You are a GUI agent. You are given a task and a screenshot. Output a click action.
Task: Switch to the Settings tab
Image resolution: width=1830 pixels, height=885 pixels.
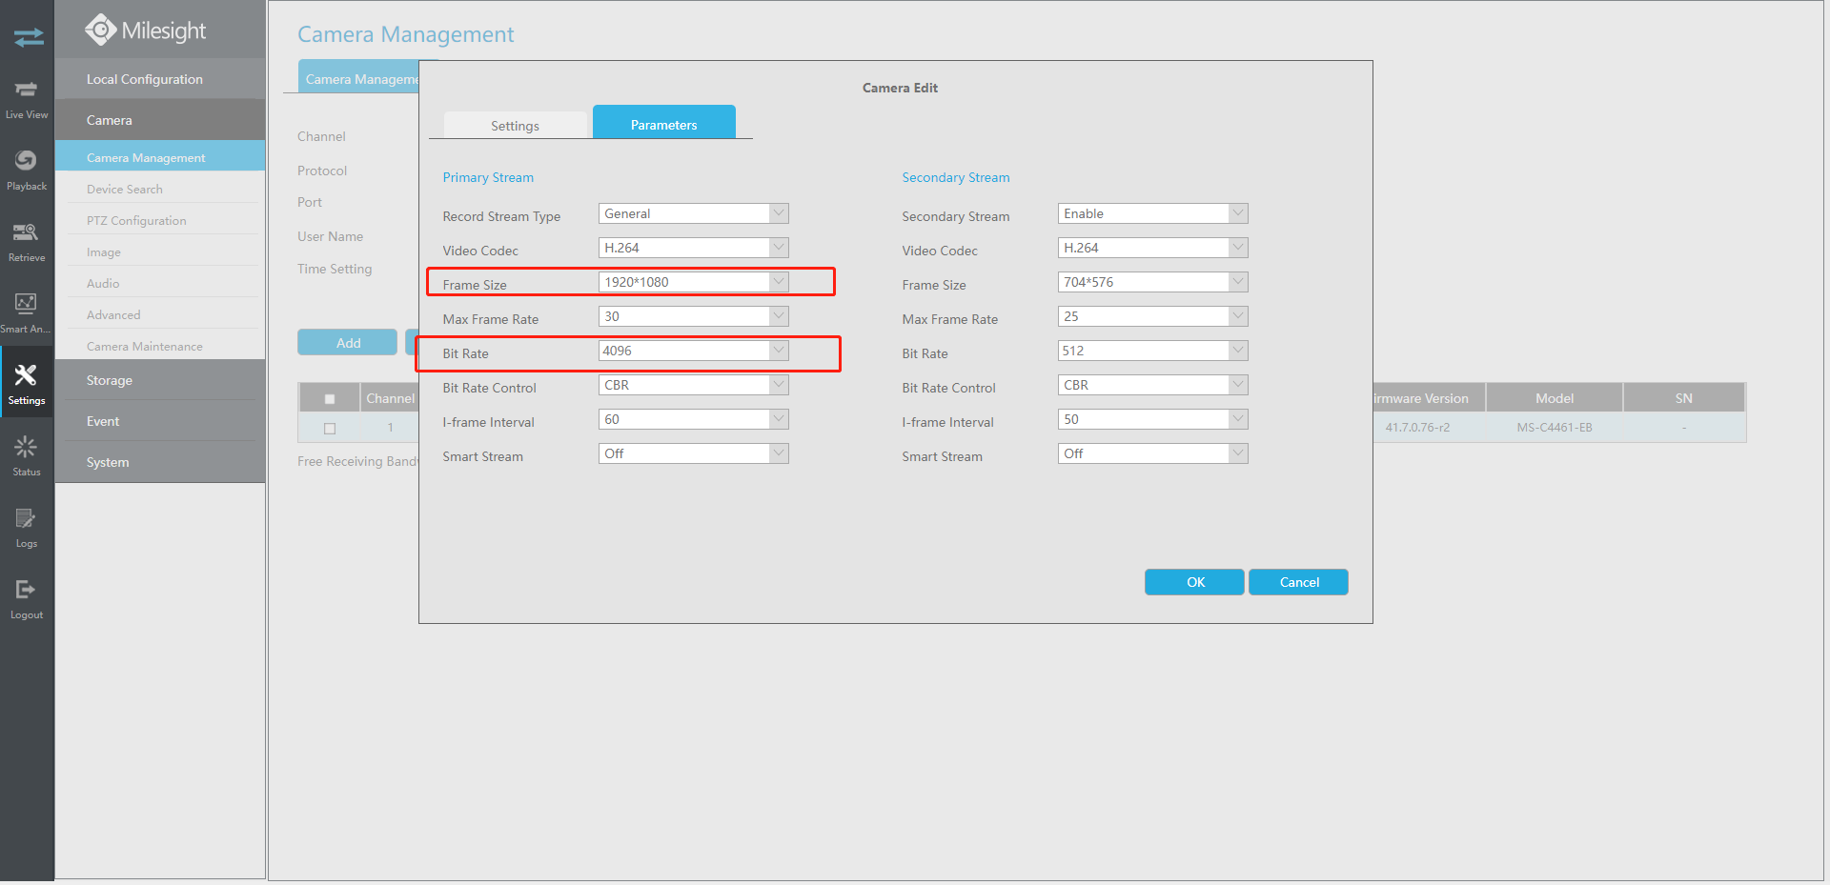516,125
